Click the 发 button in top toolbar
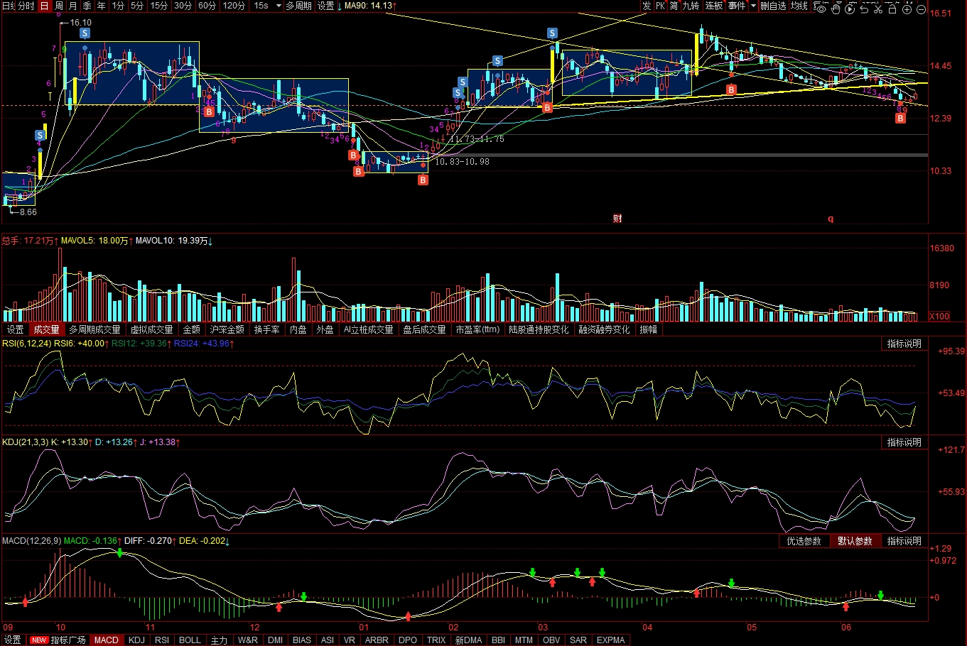 coord(647,6)
